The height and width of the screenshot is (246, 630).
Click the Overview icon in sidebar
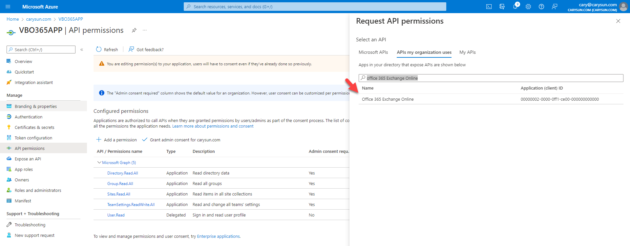pyautogui.click(x=9, y=61)
